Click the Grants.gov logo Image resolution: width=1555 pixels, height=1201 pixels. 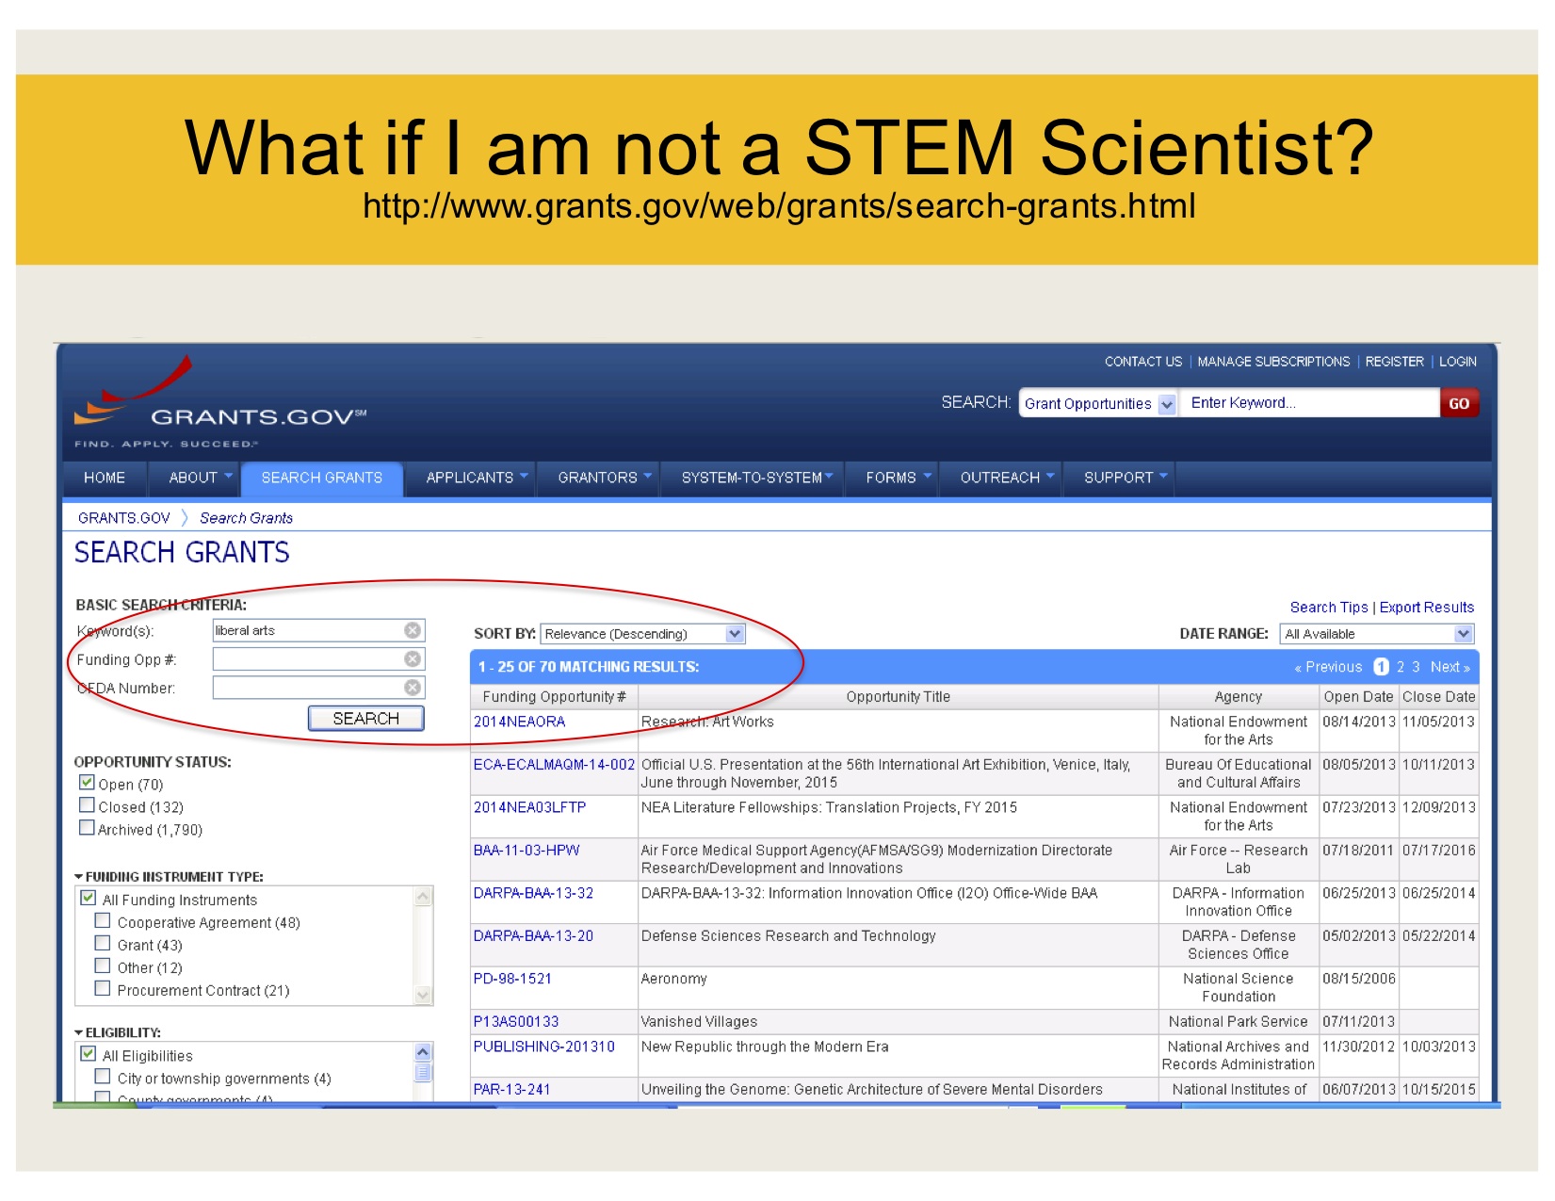[220, 403]
